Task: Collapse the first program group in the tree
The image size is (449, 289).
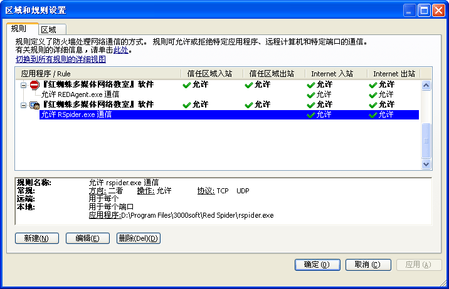Action: click(x=23, y=84)
